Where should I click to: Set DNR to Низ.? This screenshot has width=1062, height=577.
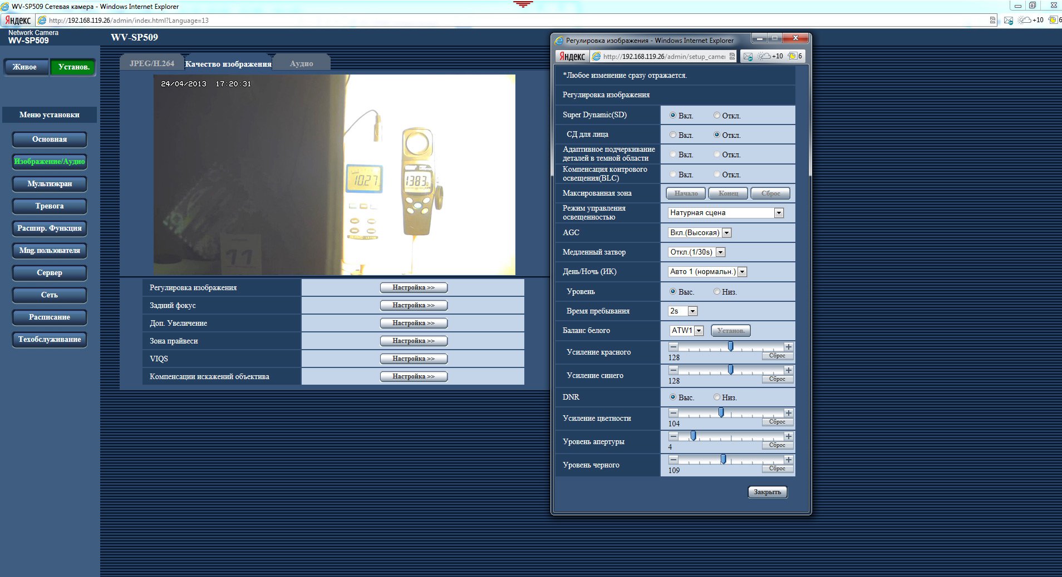click(717, 397)
